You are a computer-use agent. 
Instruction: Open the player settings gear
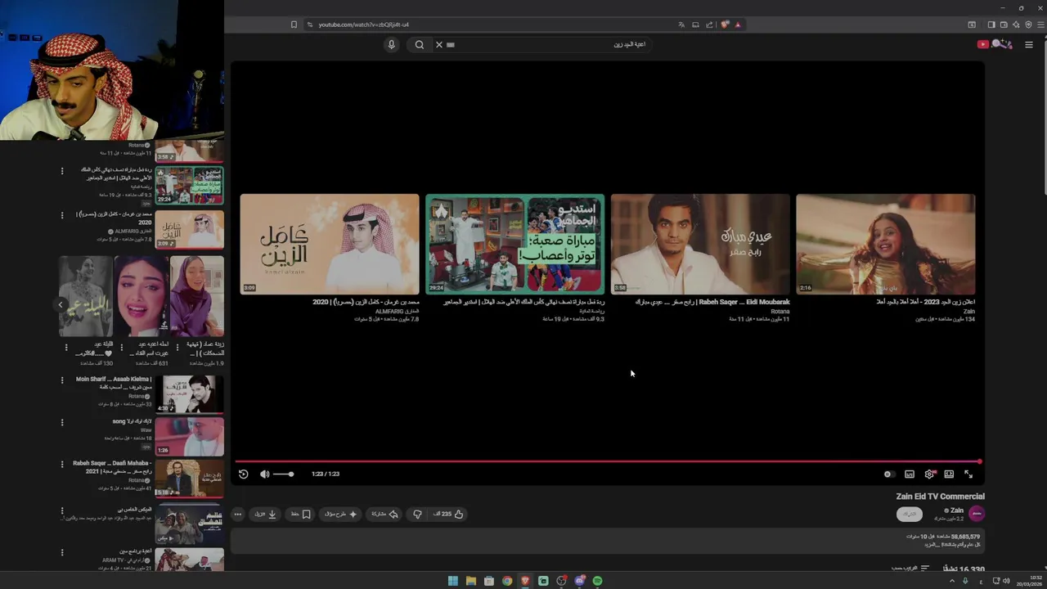point(929,474)
